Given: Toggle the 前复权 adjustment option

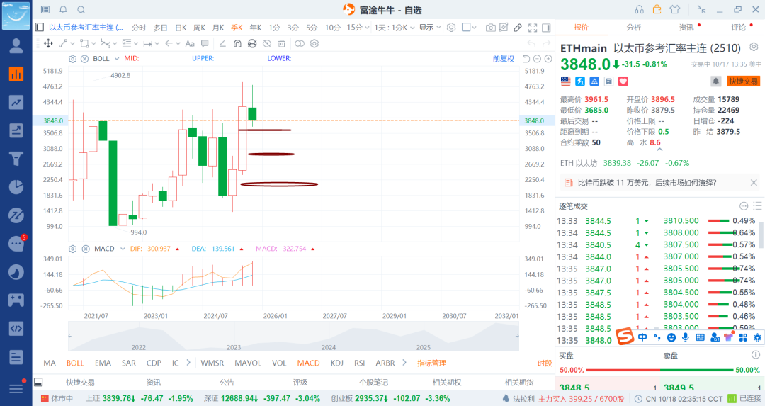Looking at the screenshot, I should [x=504, y=59].
